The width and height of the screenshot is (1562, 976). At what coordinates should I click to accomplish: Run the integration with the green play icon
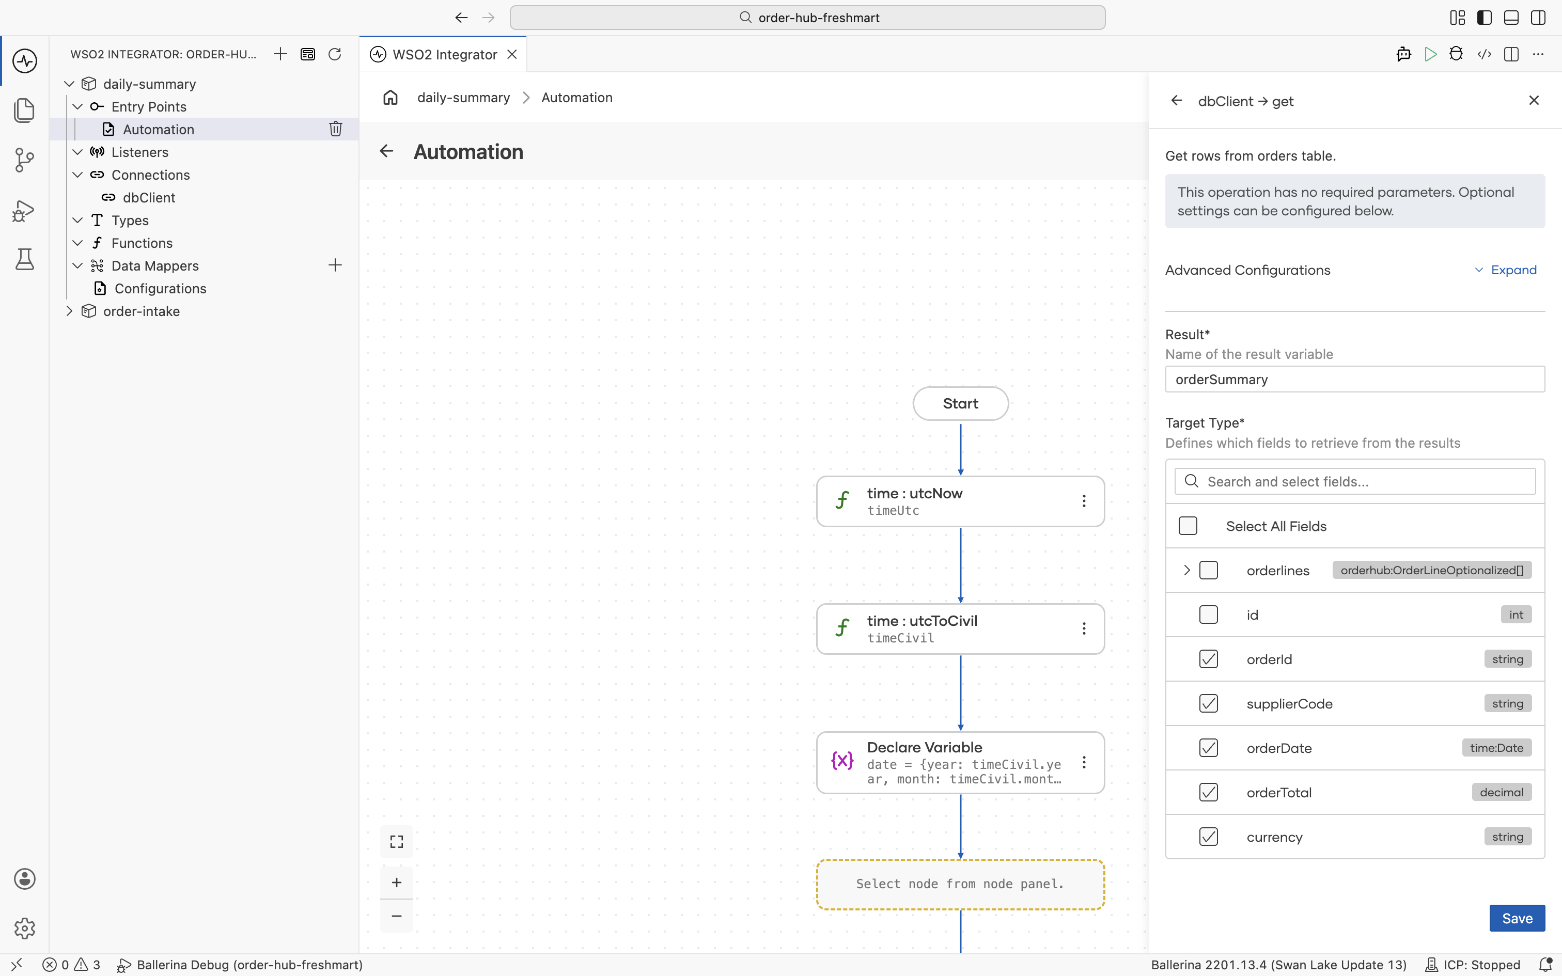[1430, 54]
